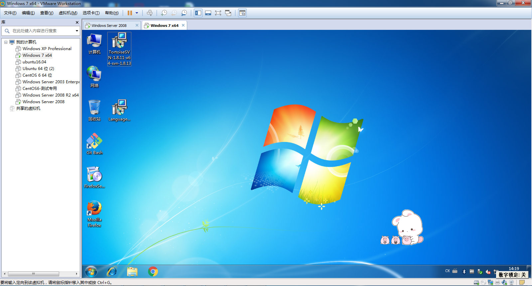This screenshot has width=532, height=286.
Task: Select CentOS6-测试专用 virtual machine
Action: [x=40, y=89]
